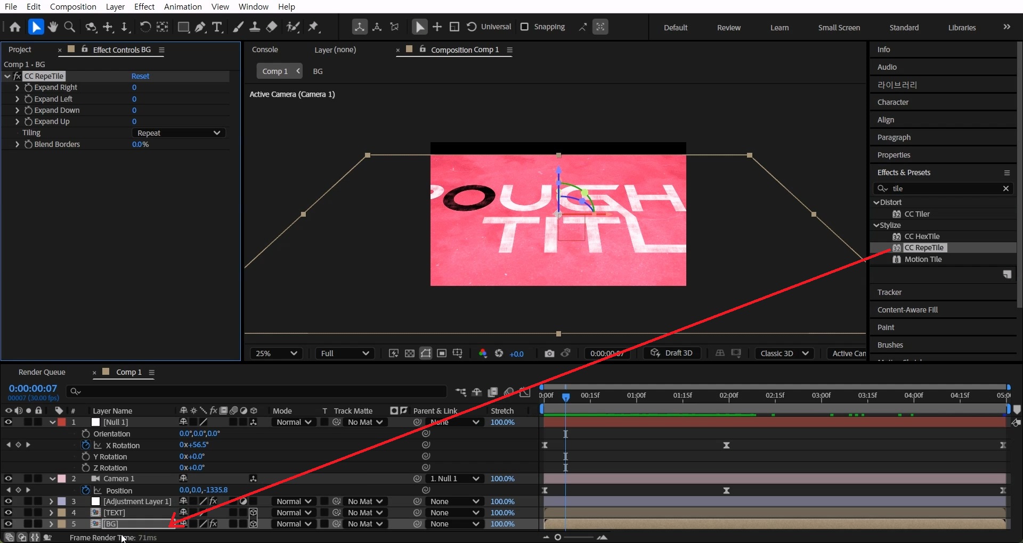Click the Universal orbit mode icon
This screenshot has width=1023, height=543.
(472, 27)
